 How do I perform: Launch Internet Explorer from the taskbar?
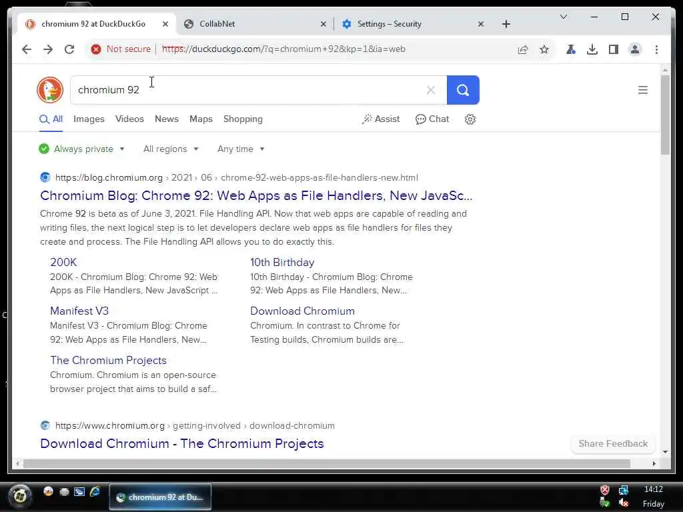coord(95,492)
